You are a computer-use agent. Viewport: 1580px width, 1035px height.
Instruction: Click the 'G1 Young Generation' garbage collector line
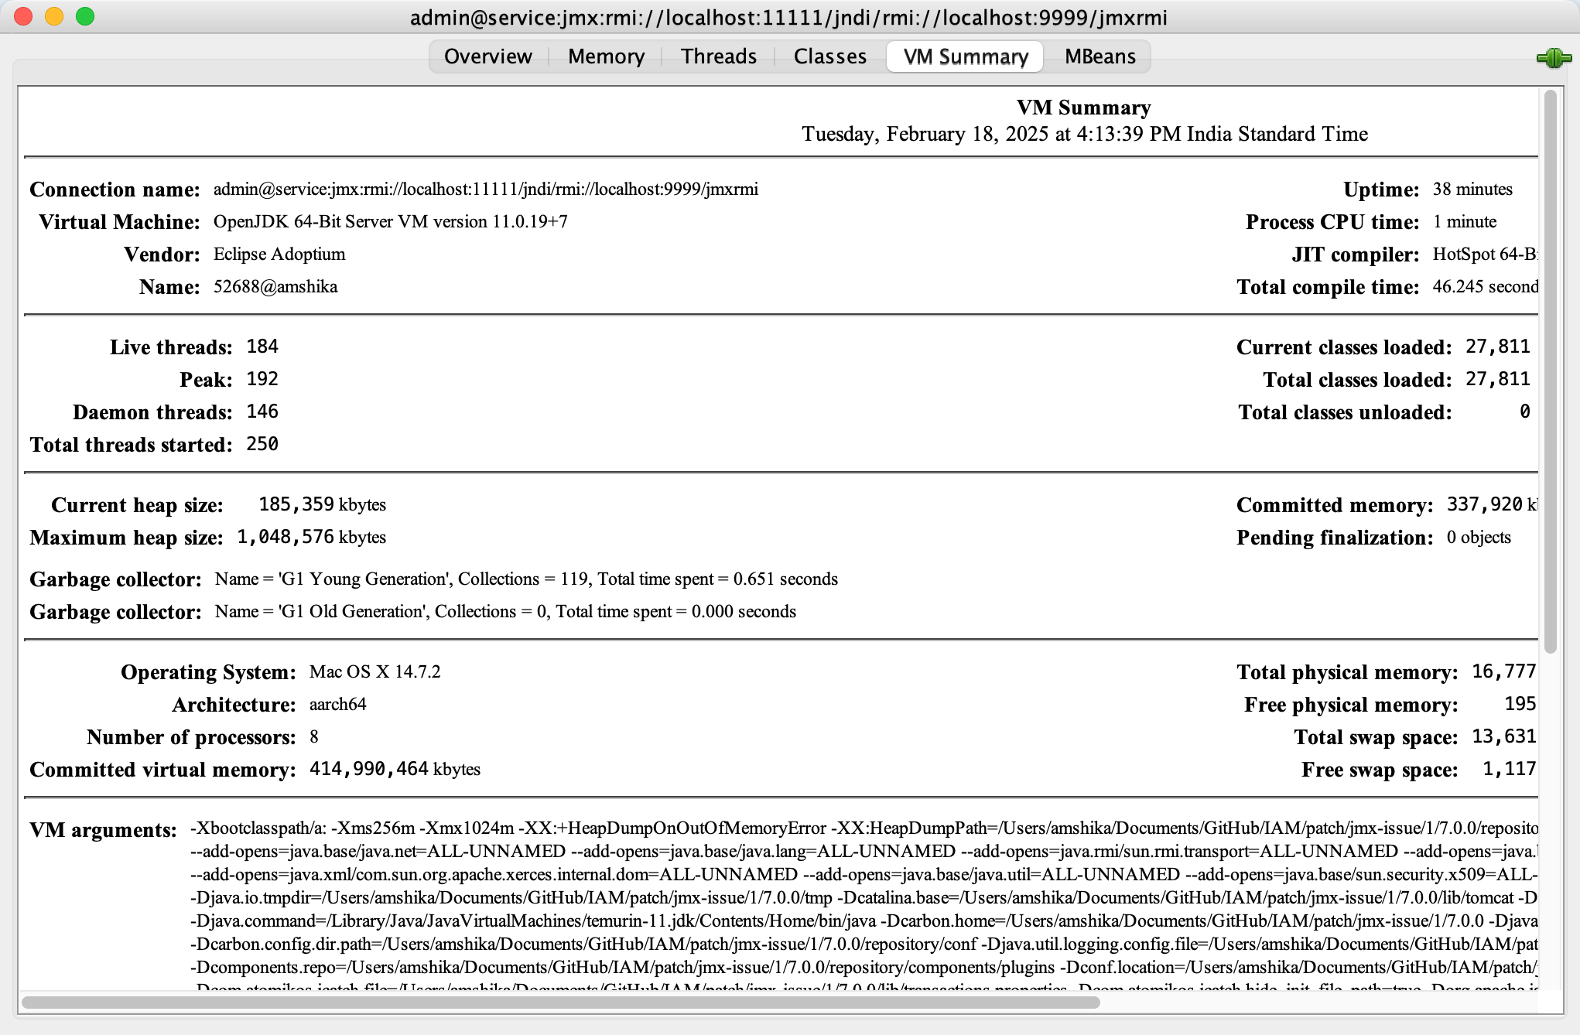[x=526, y=579]
